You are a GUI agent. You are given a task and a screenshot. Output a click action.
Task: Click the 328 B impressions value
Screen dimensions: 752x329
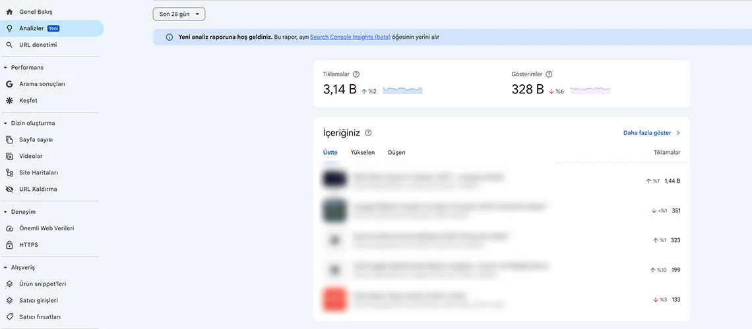pyautogui.click(x=528, y=89)
